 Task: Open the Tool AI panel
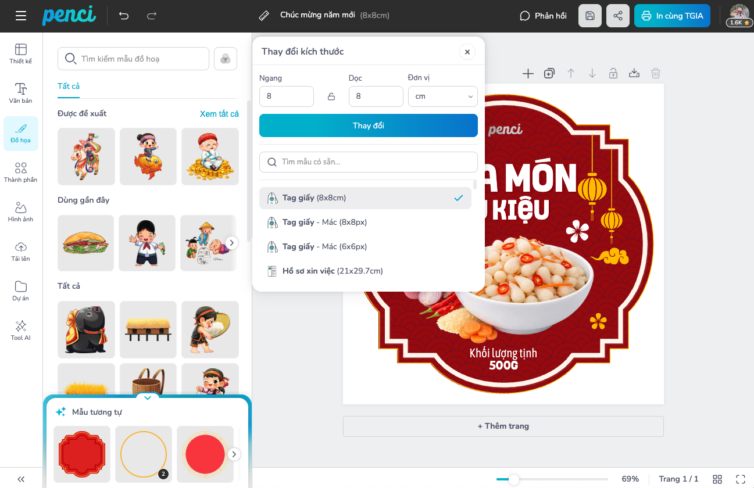(x=21, y=330)
